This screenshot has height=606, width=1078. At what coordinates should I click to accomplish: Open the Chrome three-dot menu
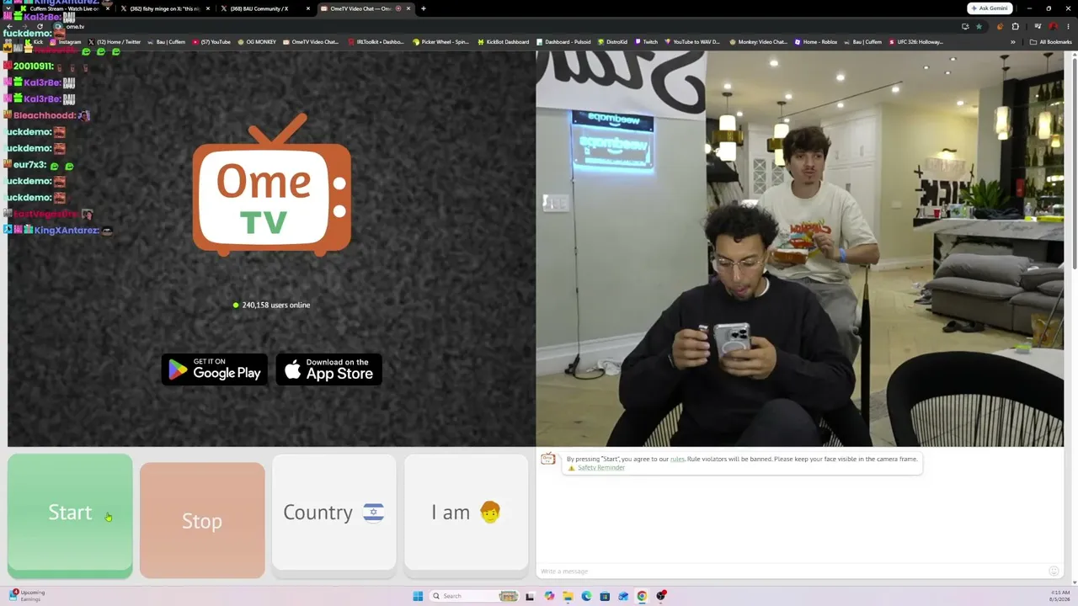(1068, 26)
